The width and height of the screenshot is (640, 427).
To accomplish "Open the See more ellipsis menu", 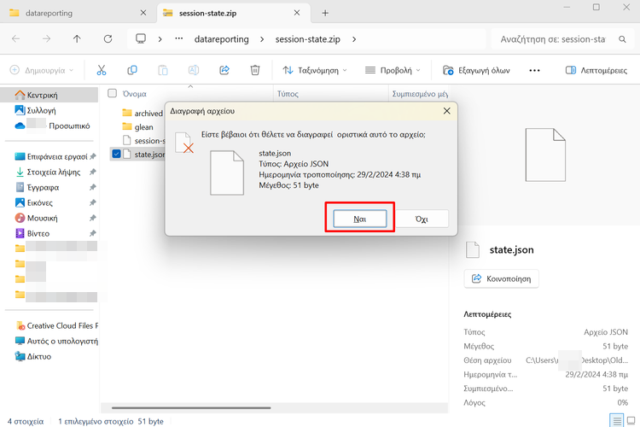I will point(535,70).
